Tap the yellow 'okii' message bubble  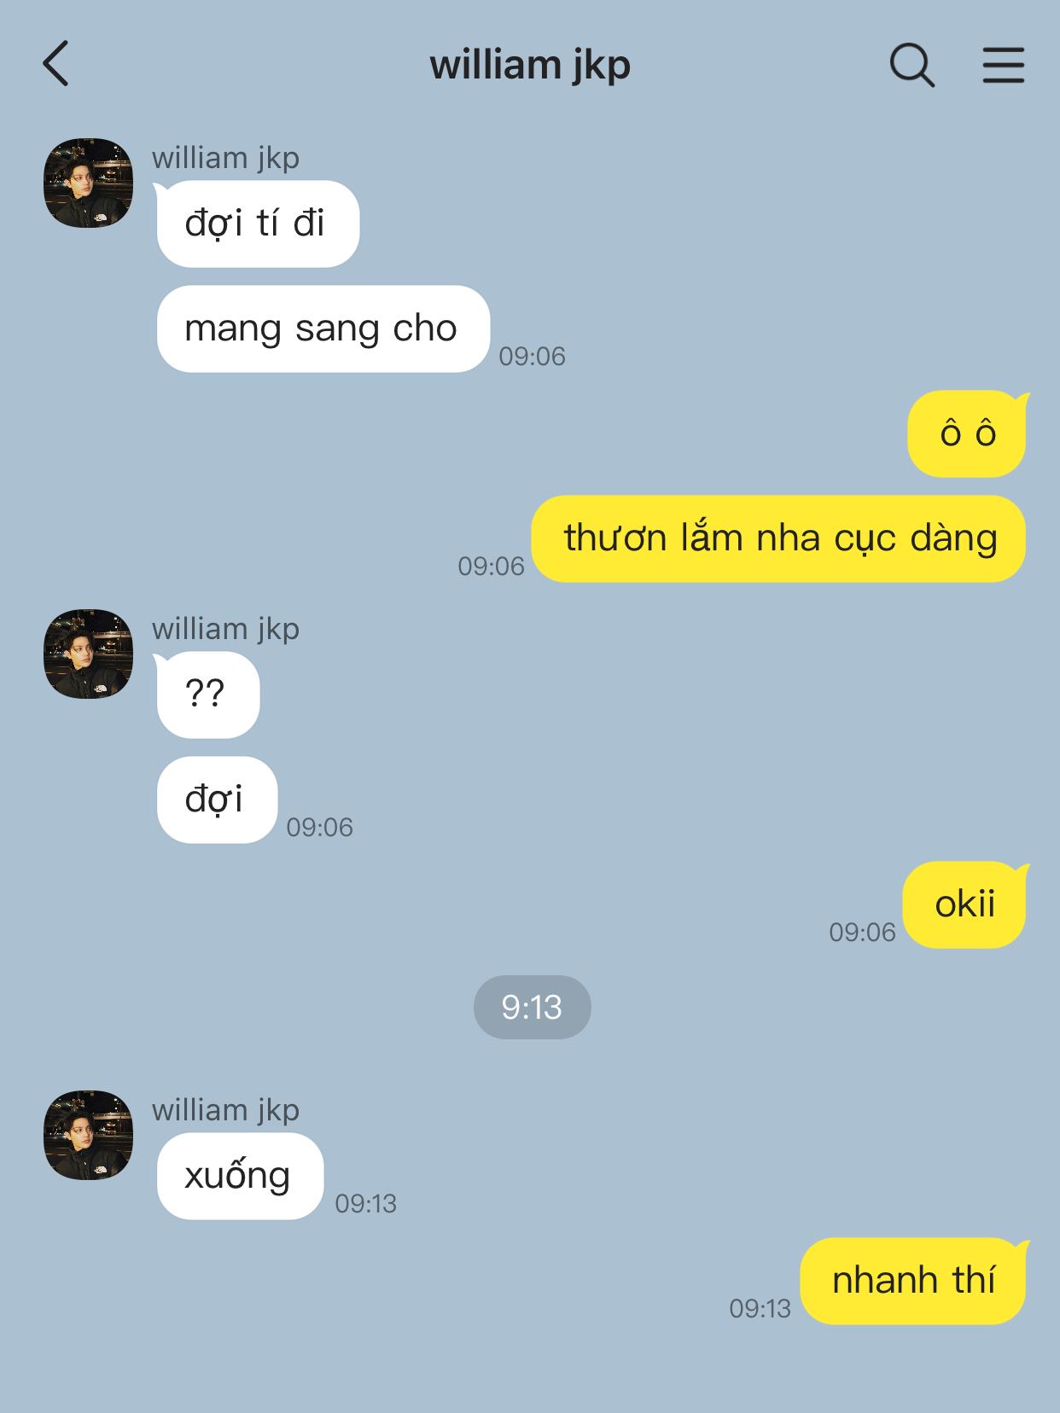964,904
